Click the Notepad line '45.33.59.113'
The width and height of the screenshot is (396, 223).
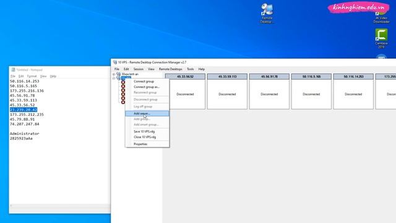point(24,100)
